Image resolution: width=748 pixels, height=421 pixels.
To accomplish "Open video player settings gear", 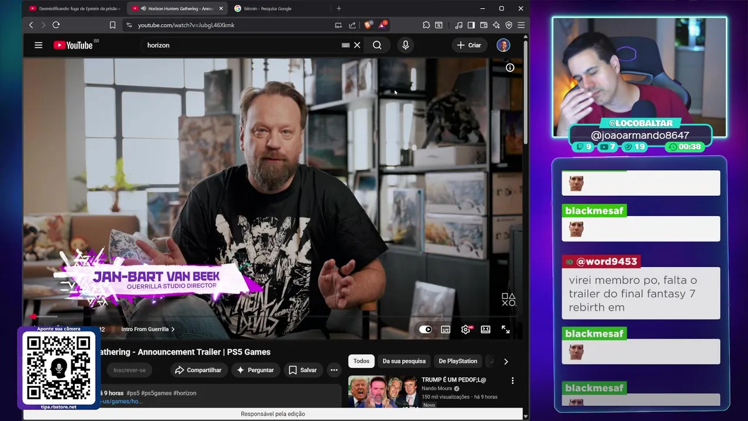I will pos(466,329).
